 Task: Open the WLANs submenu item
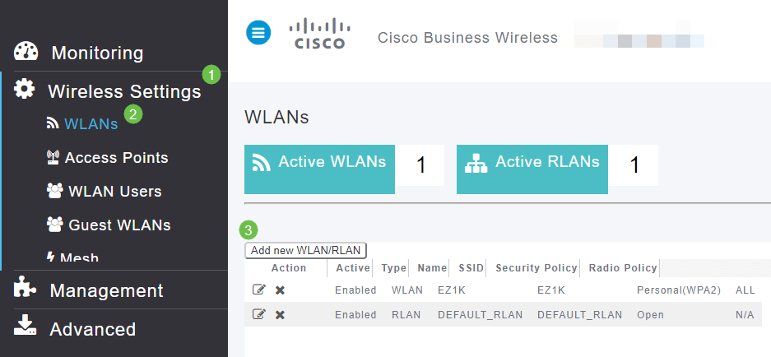point(91,124)
